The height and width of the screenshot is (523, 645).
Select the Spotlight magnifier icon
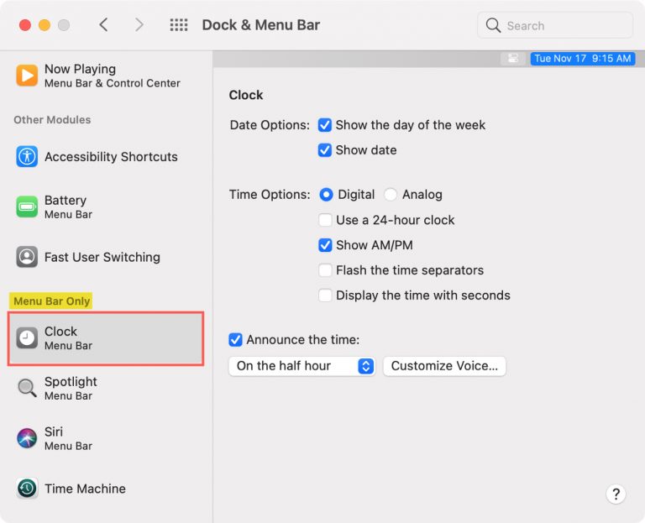tap(27, 388)
